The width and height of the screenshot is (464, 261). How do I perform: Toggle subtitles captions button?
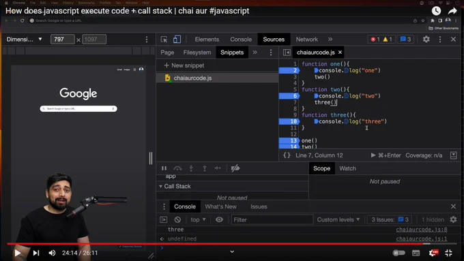(x=416, y=253)
